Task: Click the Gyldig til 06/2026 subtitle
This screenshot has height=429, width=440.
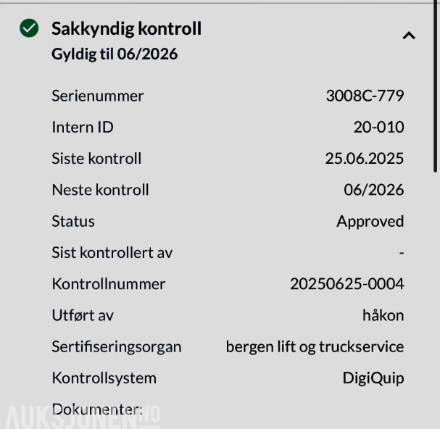Action: click(x=115, y=54)
